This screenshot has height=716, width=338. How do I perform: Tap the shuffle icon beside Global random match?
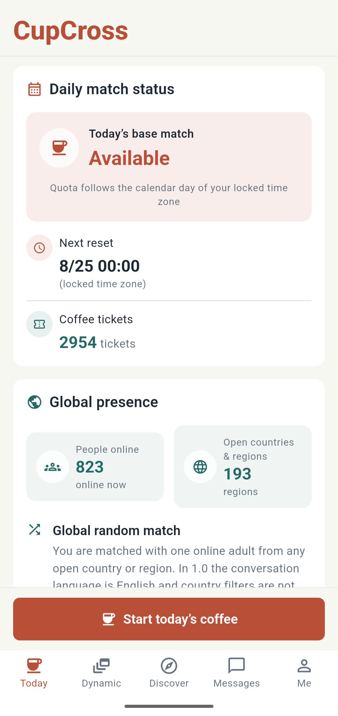34,529
